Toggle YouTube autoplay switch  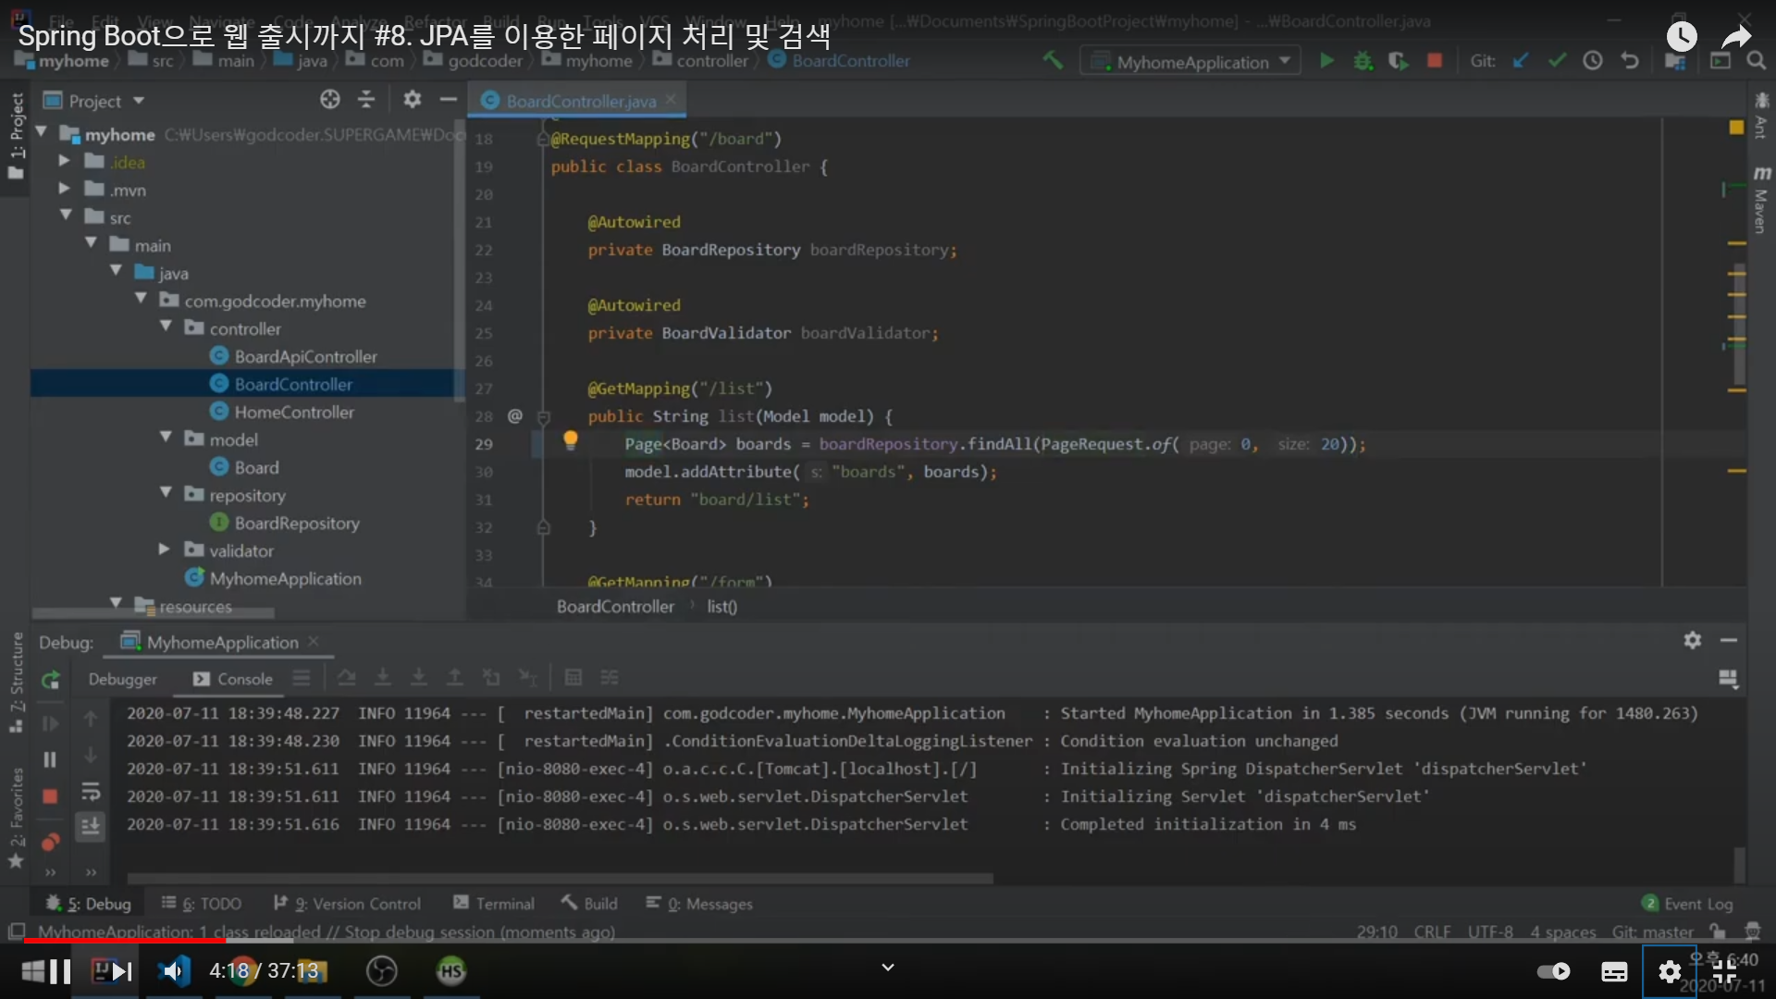click(1554, 971)
